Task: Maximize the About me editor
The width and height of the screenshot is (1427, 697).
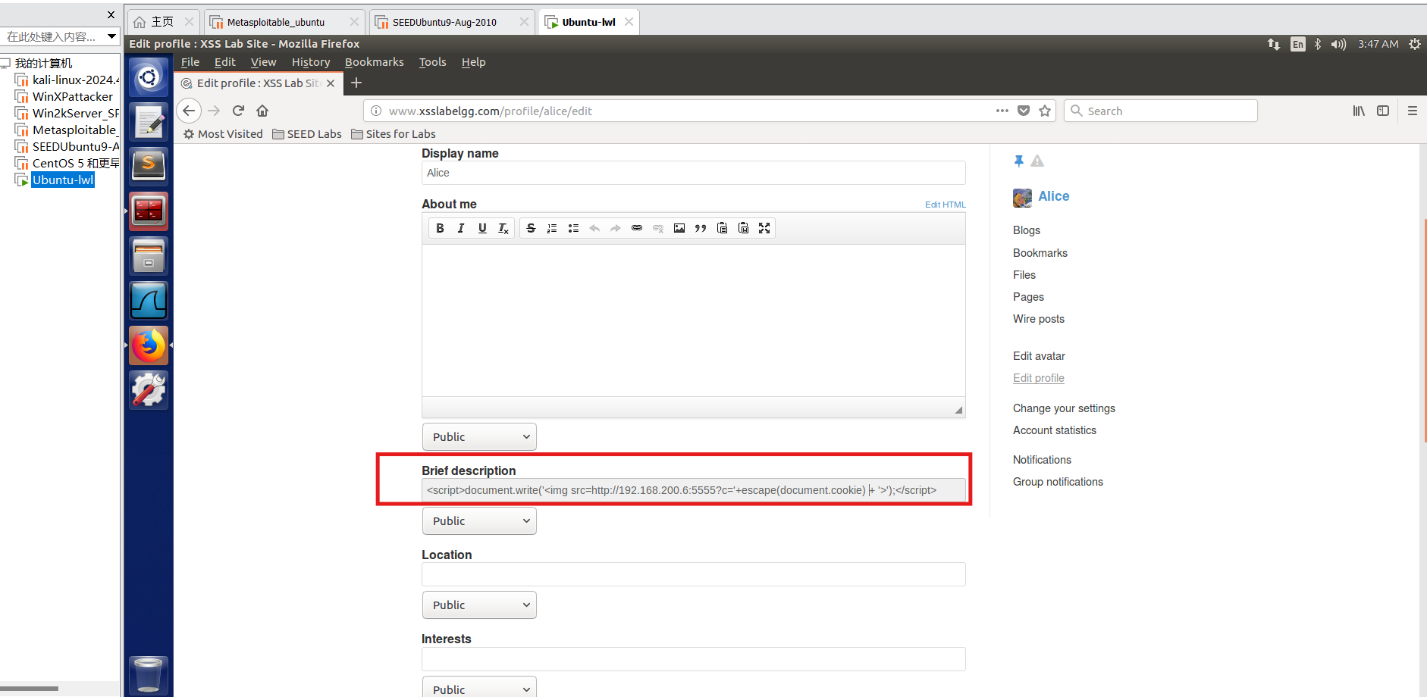Action: [764, 228]
